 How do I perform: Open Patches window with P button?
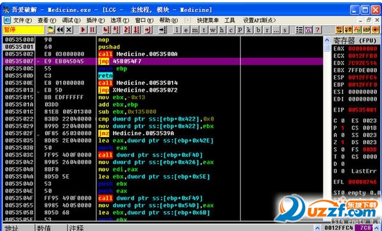tap(240, 30)
